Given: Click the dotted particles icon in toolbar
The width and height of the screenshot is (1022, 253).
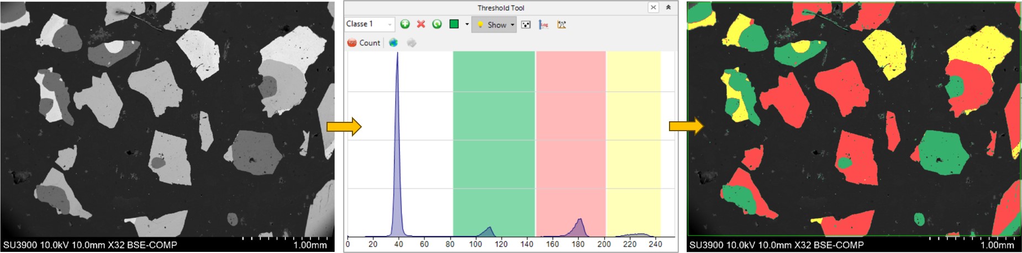Looking at the screenshot, I should point(526,25).
